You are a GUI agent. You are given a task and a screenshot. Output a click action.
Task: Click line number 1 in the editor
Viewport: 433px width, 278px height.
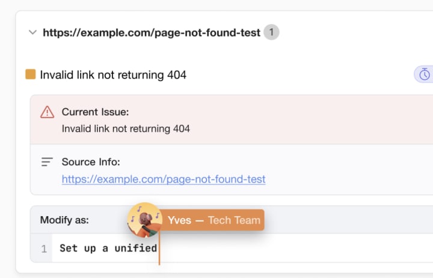[x=44, y=248]
